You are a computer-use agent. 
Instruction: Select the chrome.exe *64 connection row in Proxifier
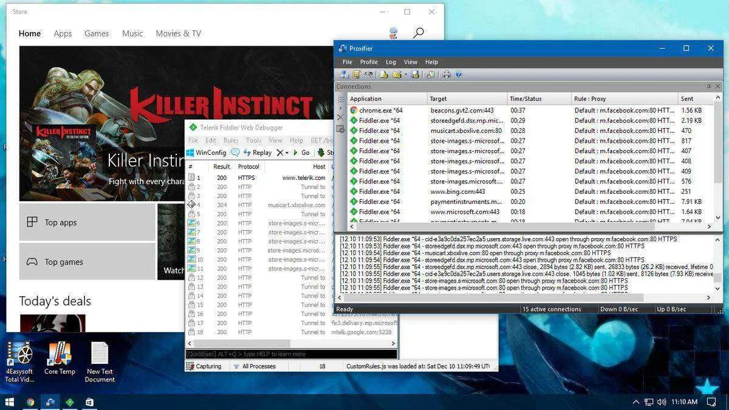coord(530,111)
